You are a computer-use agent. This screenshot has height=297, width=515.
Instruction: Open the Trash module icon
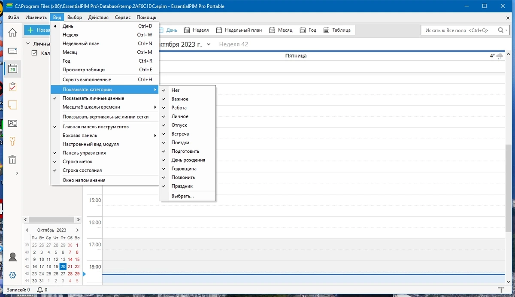pos(13,160)
